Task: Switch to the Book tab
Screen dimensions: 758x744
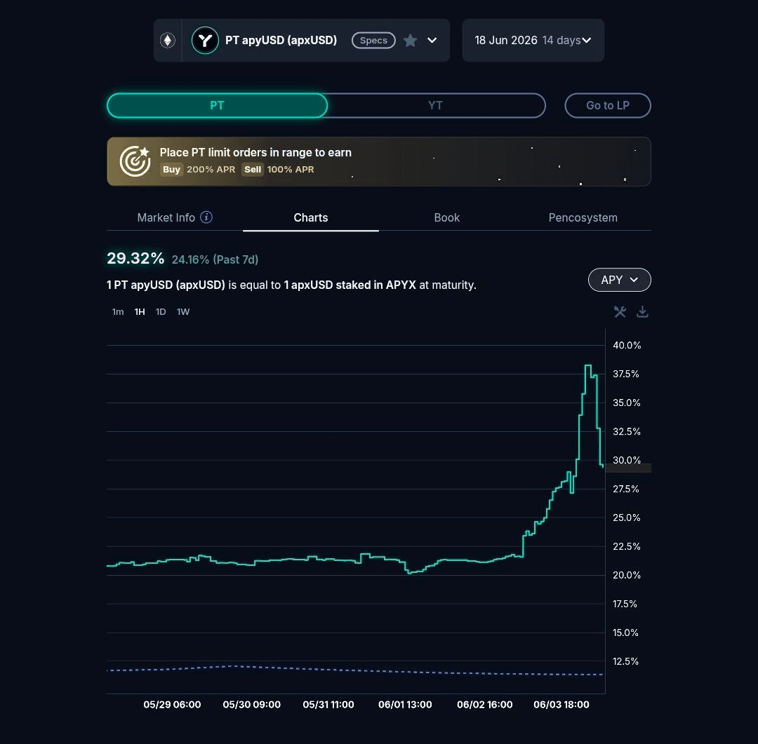Action: tap(446, 217)
